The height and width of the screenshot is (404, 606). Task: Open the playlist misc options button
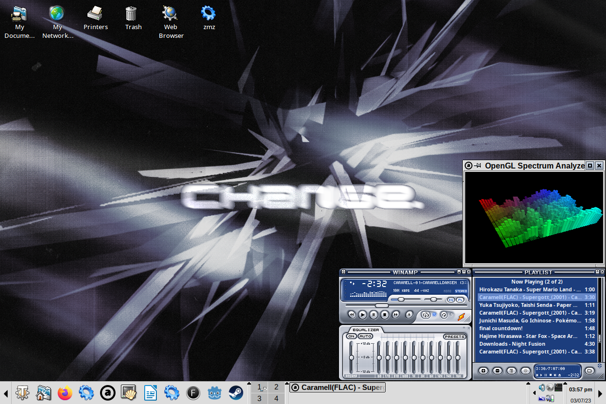click(x=525, y=370)
